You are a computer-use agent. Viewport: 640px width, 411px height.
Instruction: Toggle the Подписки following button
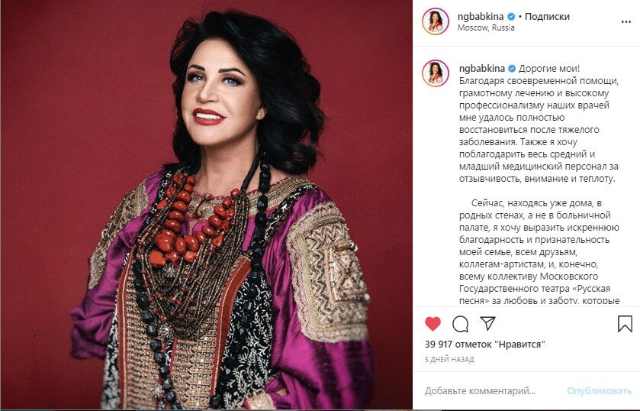[x=547, y=17]
